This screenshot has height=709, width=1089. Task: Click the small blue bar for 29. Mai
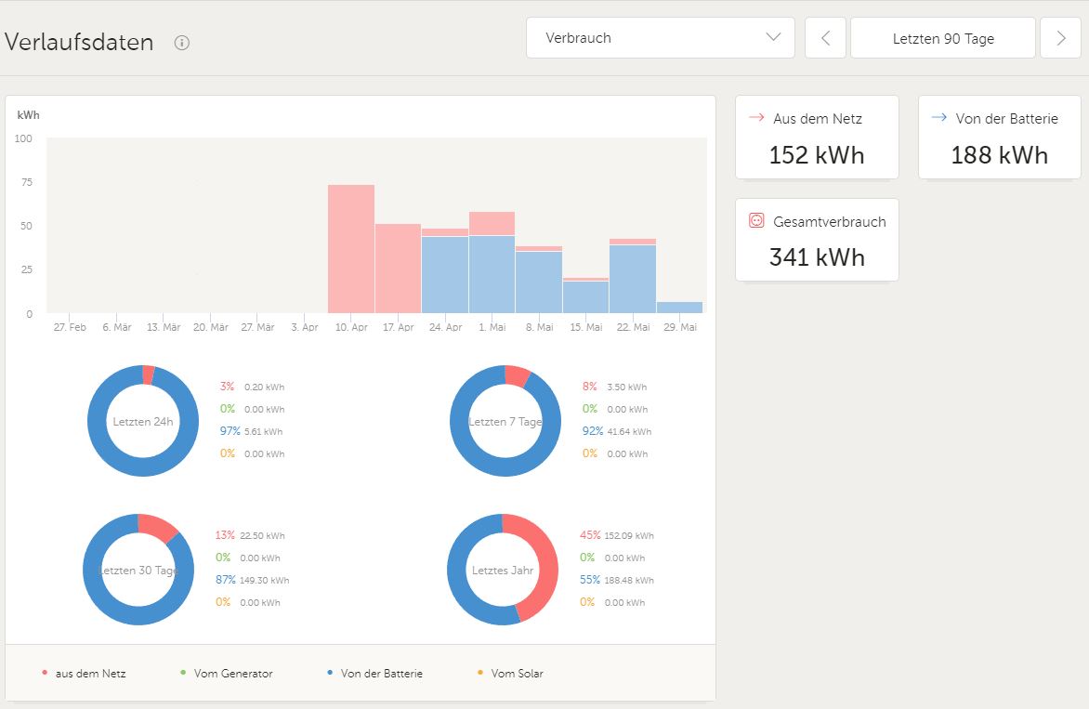click(x=680, y=308)
